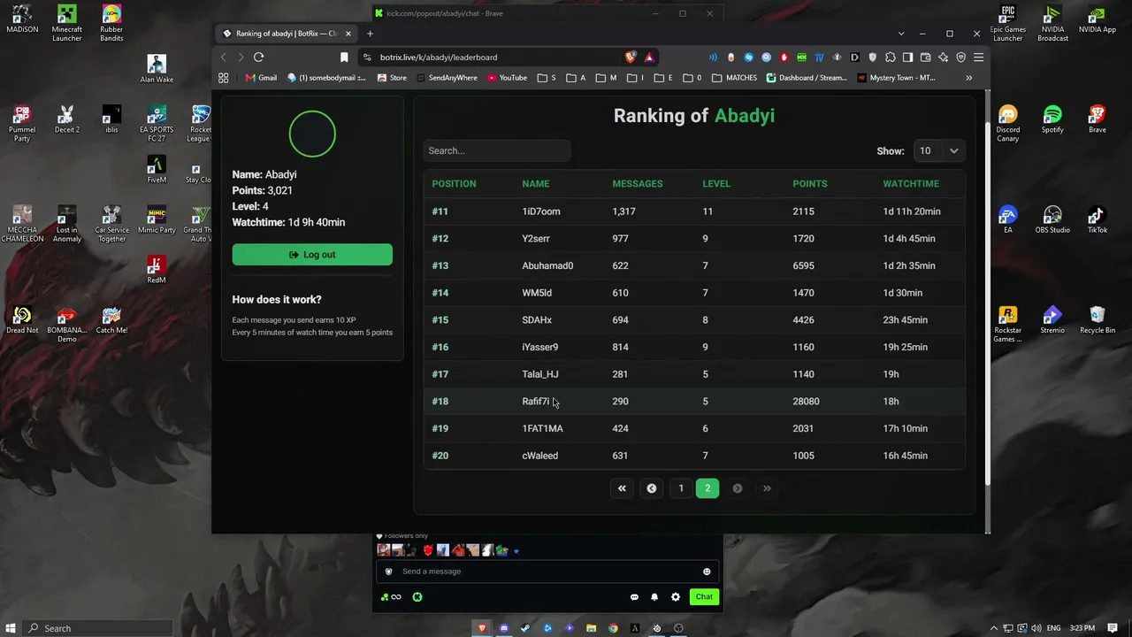This screenshot has height=637, width=1132.
Task: Open the MATCHES bookmarks folder
Action: pos(735,78)
